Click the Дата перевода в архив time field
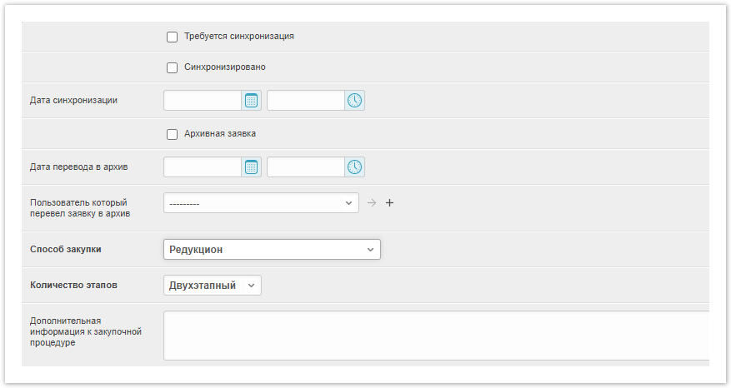This screenshot has width=731, height=388. (305, 167)
